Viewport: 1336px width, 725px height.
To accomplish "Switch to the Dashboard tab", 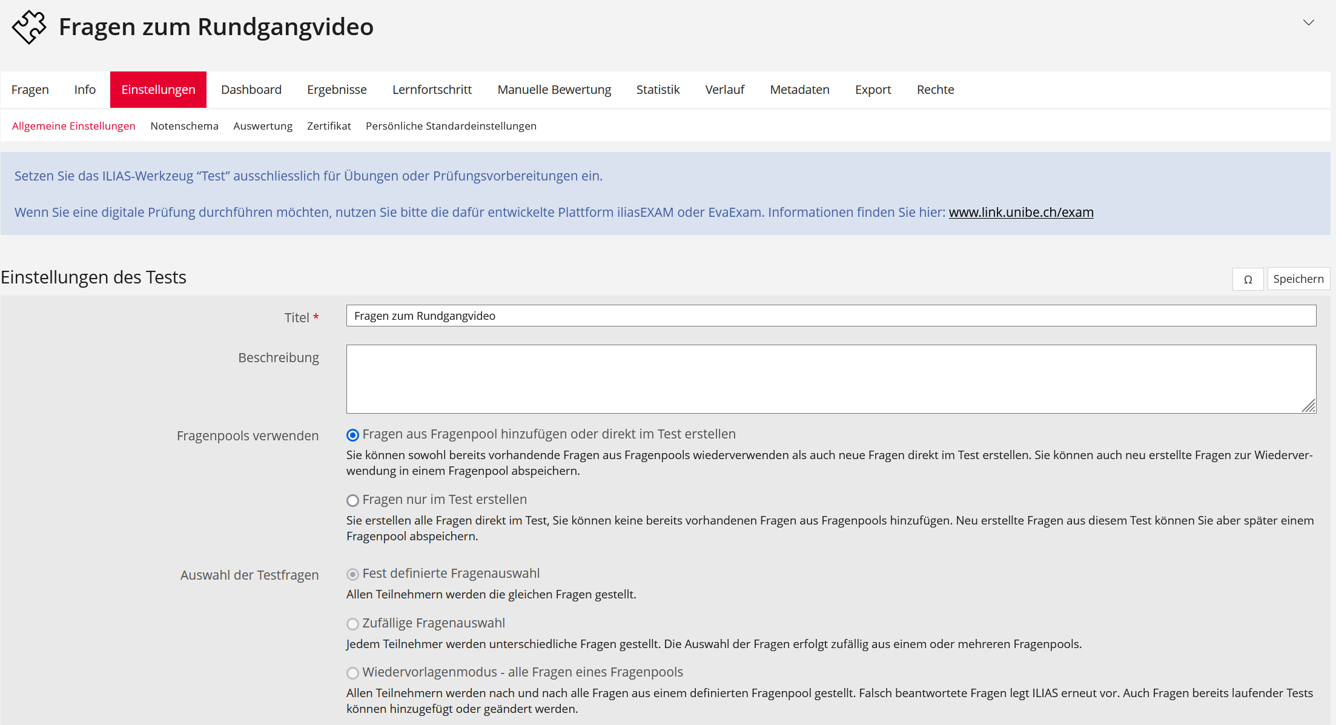I will click(251, 90).
